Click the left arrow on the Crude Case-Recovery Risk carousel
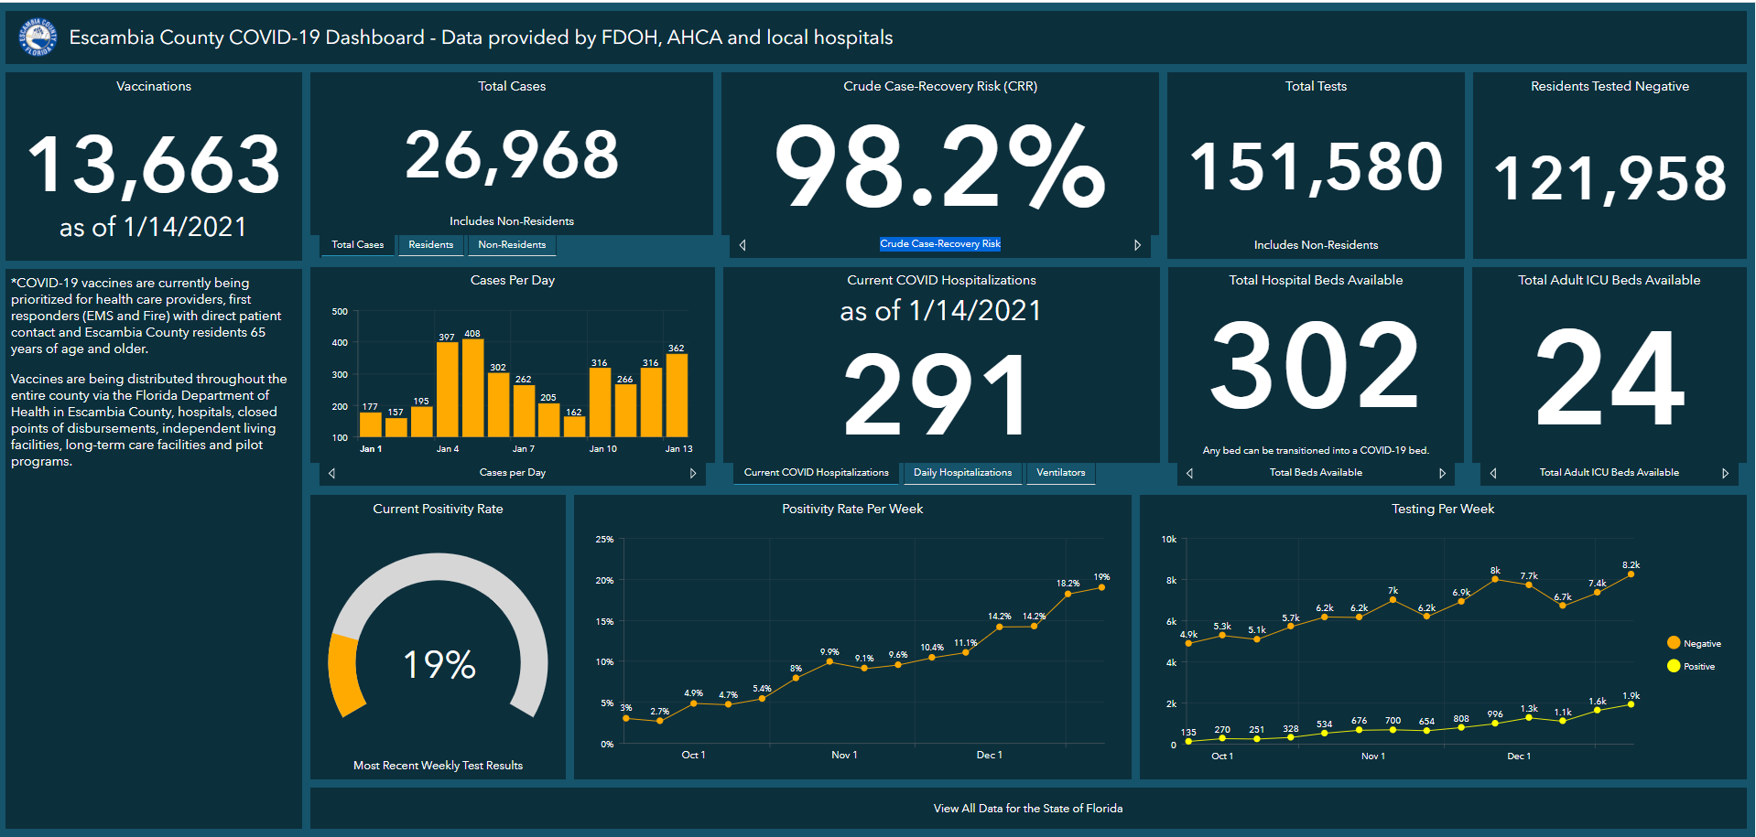 click(743, 244)
